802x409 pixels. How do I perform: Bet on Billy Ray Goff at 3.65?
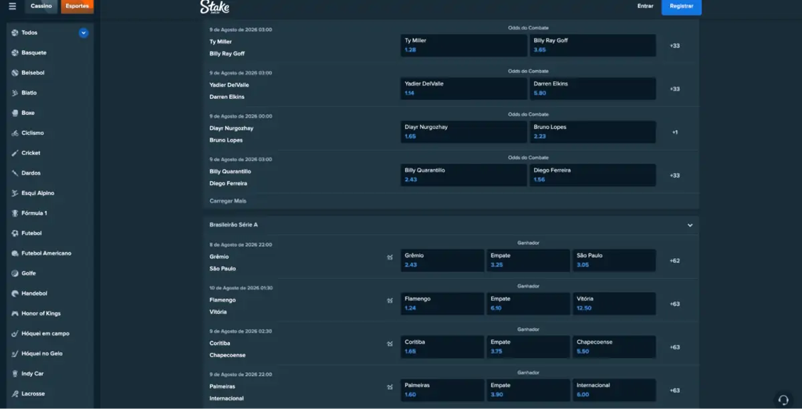[593, 45]
